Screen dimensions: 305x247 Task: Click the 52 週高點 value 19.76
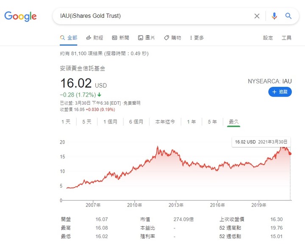pos(276,228)
